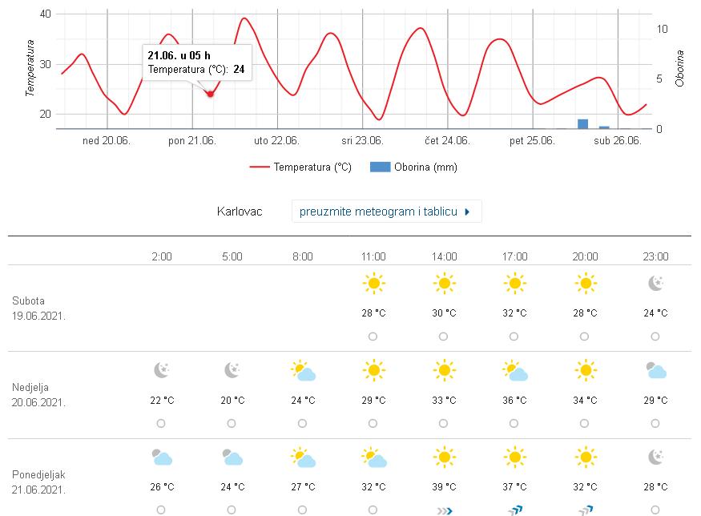Click sunny icon for Subota 11:00
This screenshot has height=516, width=701.
pyautogui.click(x=373, y=284)
